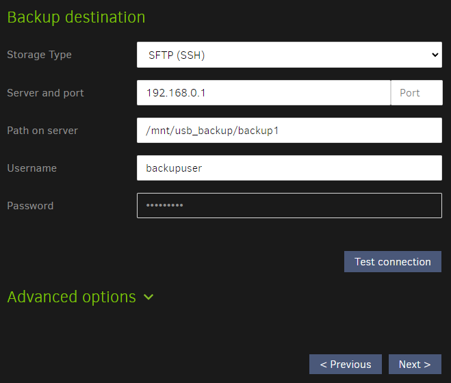Focus the Username input field

tap(289, 168)
